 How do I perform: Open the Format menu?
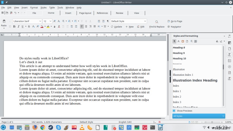pos(34,8)
